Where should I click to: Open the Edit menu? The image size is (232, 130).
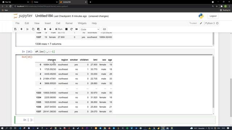[27, 23]
